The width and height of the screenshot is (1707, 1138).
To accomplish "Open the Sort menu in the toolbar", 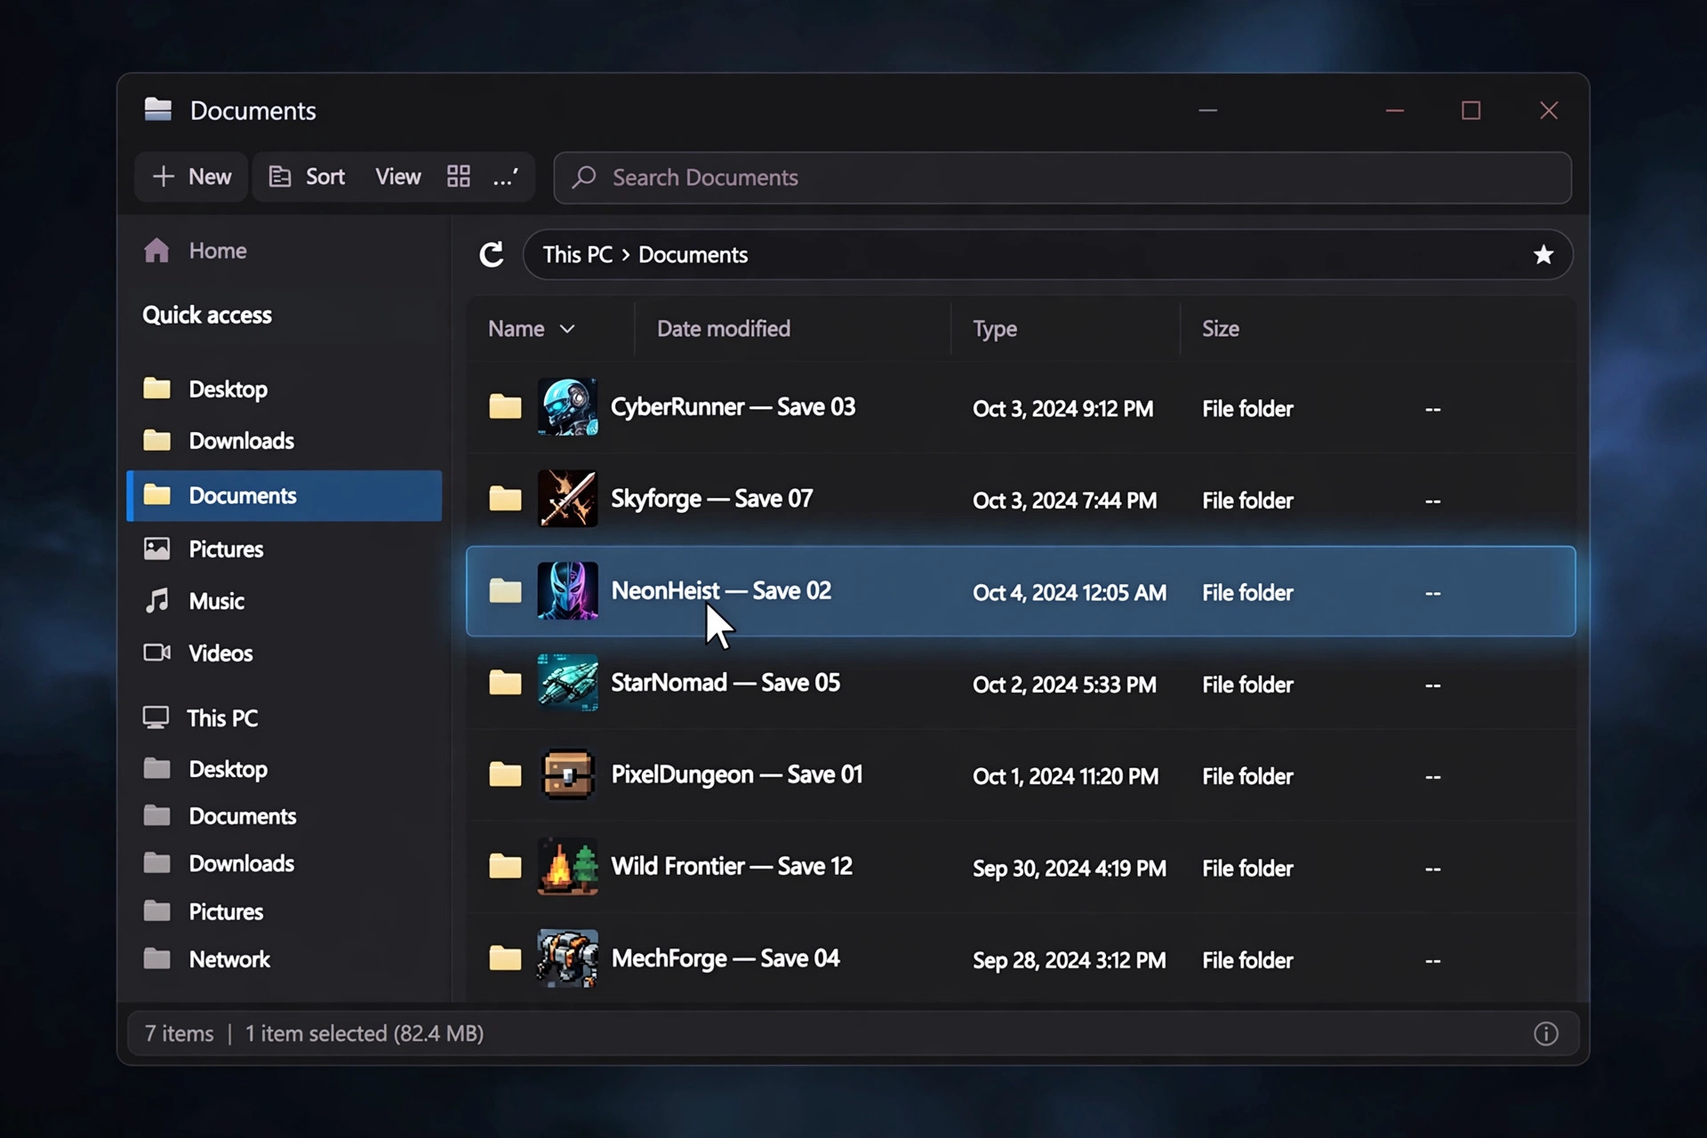I will [x=308, y=176].
